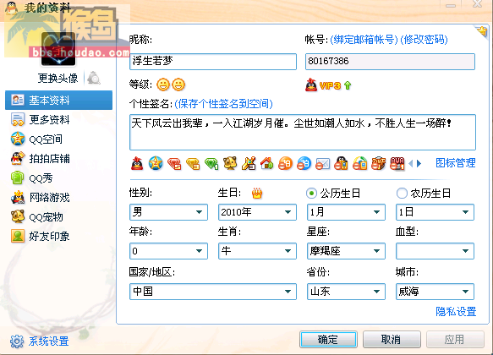Viewport: 493px width, 355px height.
Task: Click the QQ空间 star icon in icon row
Action: (156, 163)
